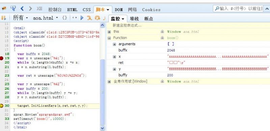Switch to the 断点 breakpoints tab
Screen dimensions: 270x131
(x=148, y=19)
